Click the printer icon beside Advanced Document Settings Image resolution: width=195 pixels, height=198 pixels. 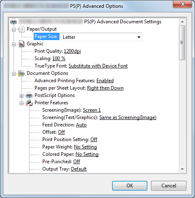pyautogui.click(x=14, y=22)
